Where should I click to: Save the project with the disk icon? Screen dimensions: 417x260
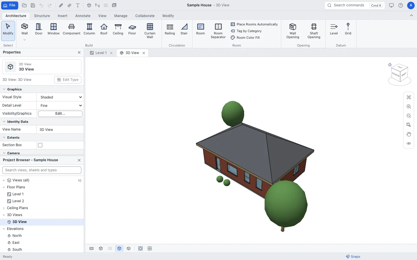coord(33,5)
